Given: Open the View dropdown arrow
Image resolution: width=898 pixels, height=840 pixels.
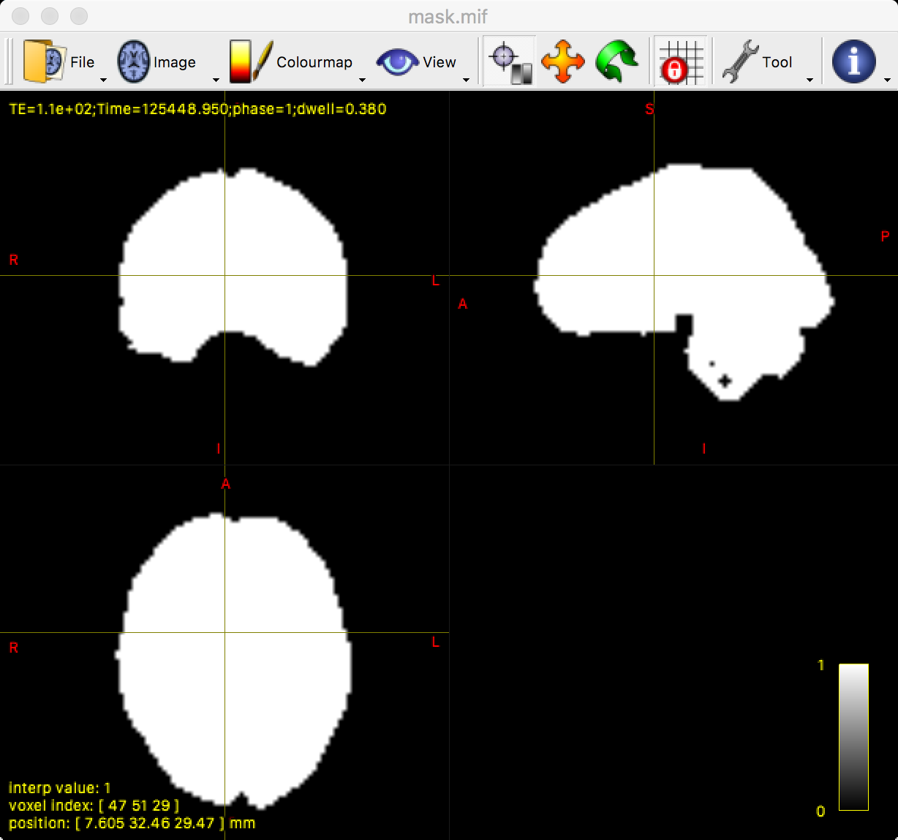Looking at the screenshot, I should click(x=466, y=79).
